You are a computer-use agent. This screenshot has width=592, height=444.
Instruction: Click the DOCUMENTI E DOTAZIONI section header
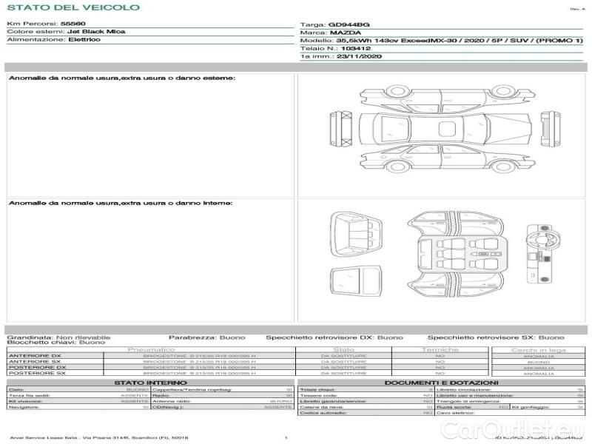442,383
